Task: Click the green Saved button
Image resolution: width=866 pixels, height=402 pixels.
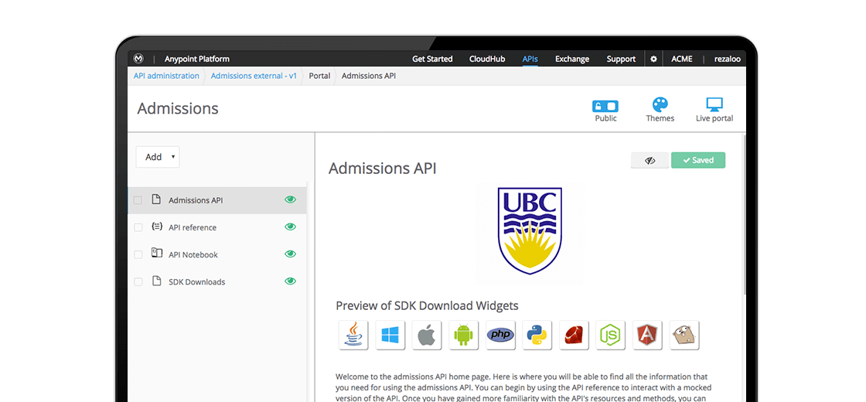Action: coord(698,160)
